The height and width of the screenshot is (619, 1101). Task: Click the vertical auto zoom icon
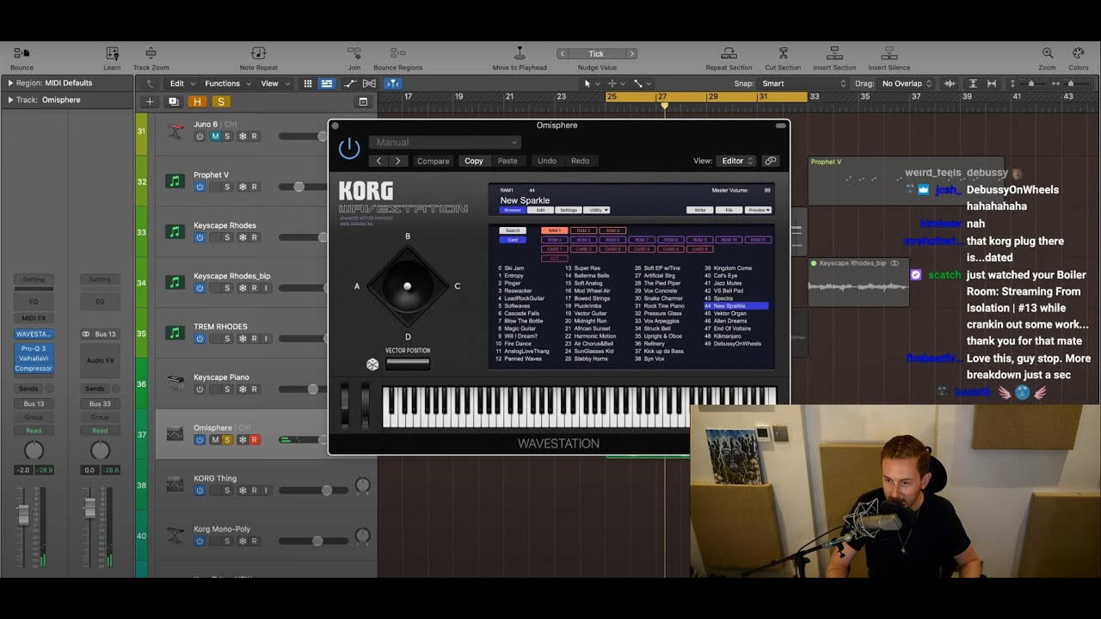click(x=973, y=83)
